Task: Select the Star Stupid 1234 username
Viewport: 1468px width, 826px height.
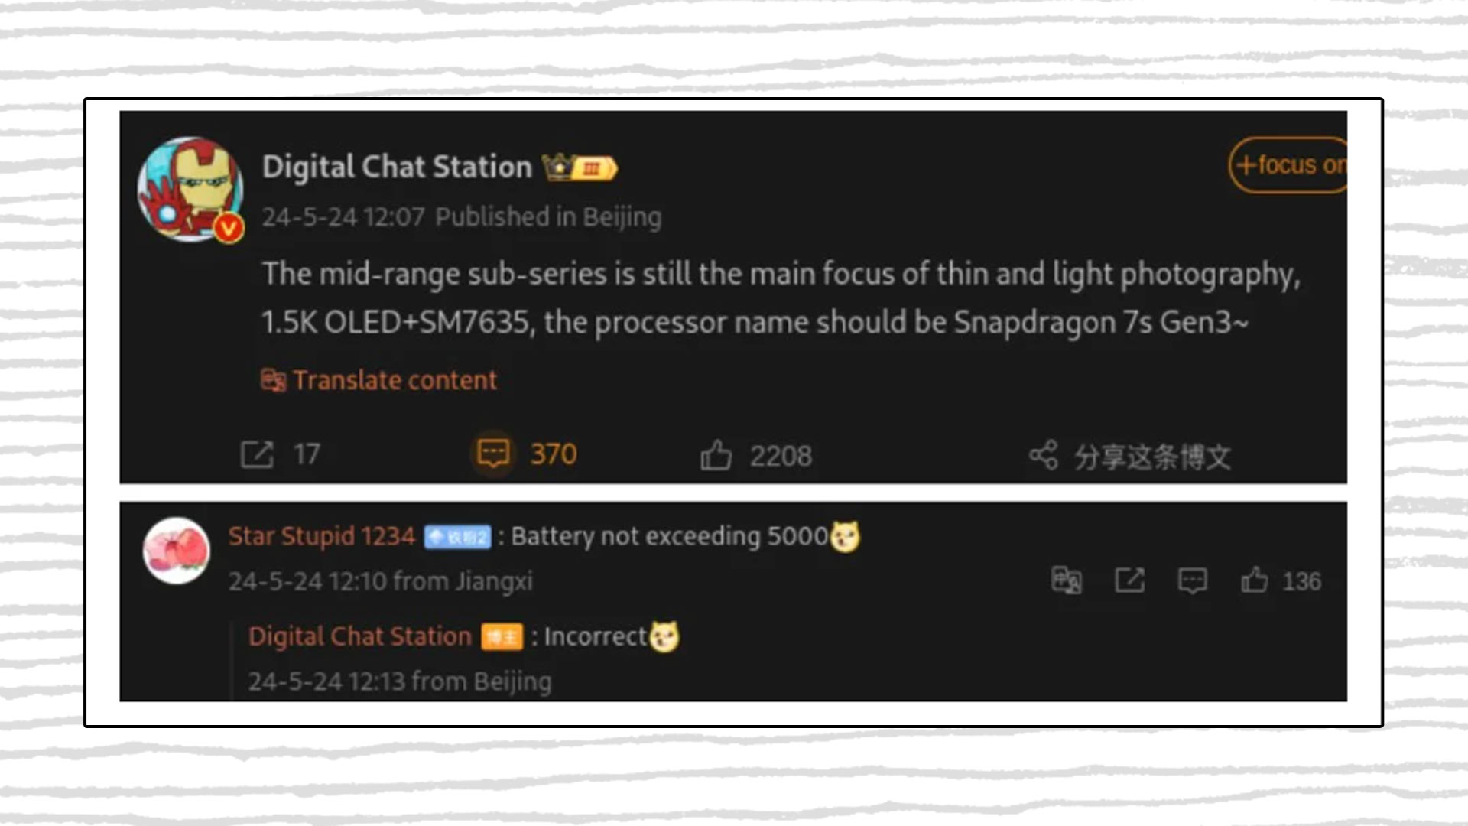Action: point(320,535)
